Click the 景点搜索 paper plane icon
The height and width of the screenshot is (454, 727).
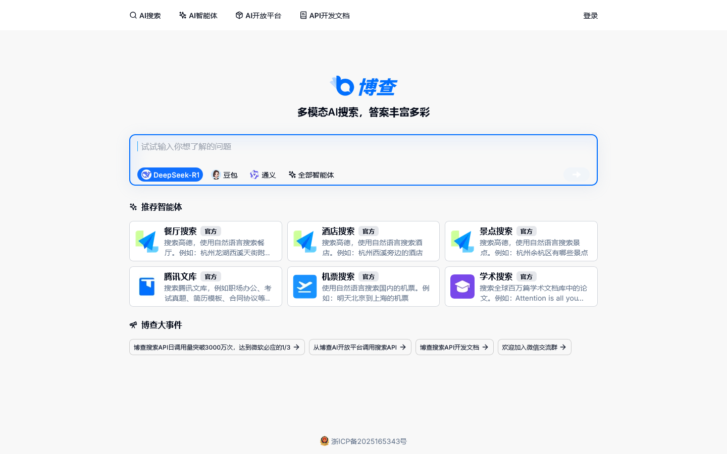point(462,241)
